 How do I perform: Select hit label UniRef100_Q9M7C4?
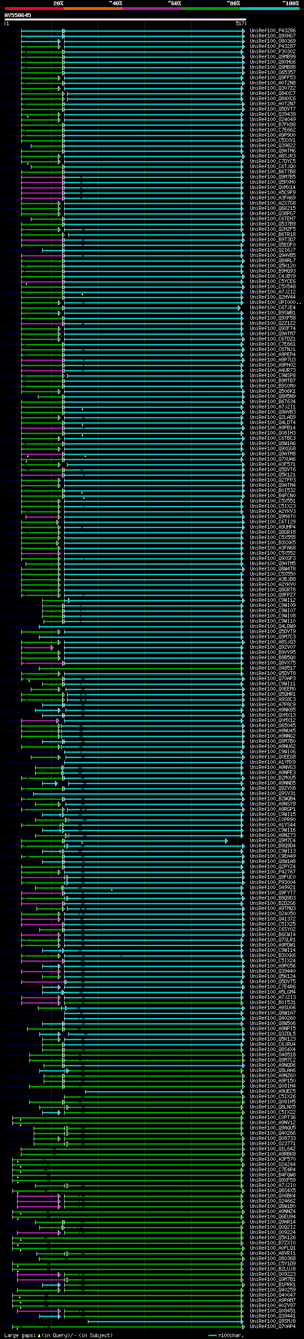(x=273, y=841)
